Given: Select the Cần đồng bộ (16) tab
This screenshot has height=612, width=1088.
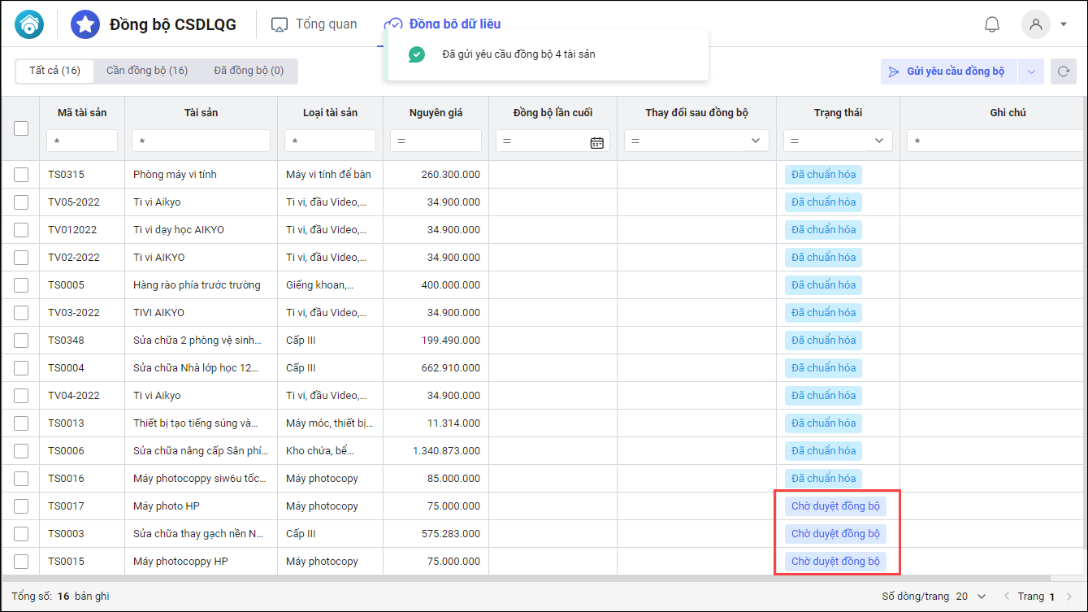Looking at the screenshot, I should (x=147, y=71).
